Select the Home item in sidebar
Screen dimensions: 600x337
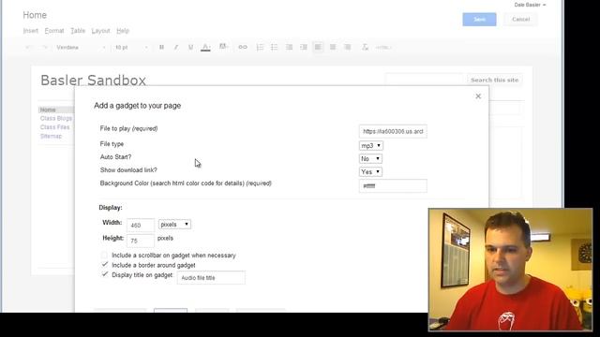56,110
